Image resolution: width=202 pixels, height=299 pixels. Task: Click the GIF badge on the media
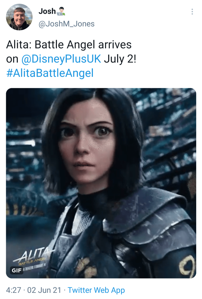coord(17,270)
